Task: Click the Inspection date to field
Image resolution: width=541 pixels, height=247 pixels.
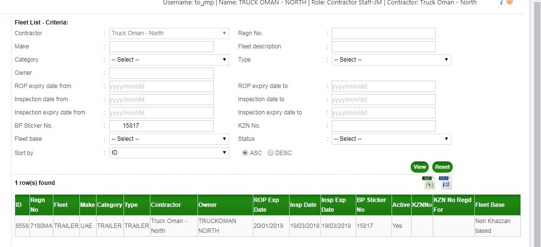Action: coord(383,100)
